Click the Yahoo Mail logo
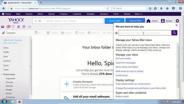Screen dimensions: 184x104 (x=16, y=21)
